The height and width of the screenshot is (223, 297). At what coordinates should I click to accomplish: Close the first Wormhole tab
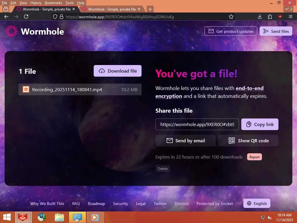point(74,9)
